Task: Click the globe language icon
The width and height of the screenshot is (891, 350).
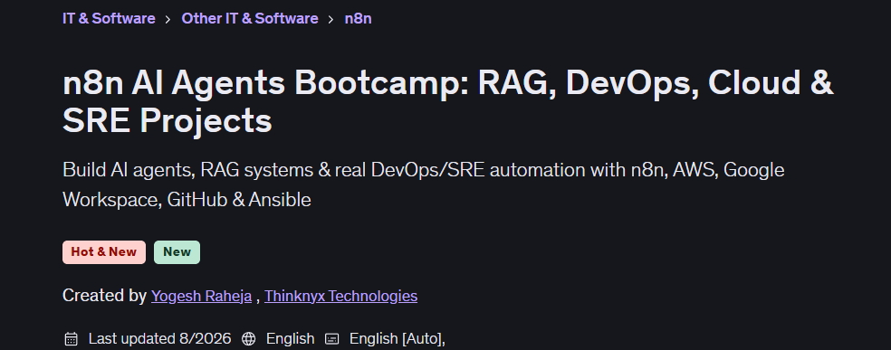Action: [248, 339]
